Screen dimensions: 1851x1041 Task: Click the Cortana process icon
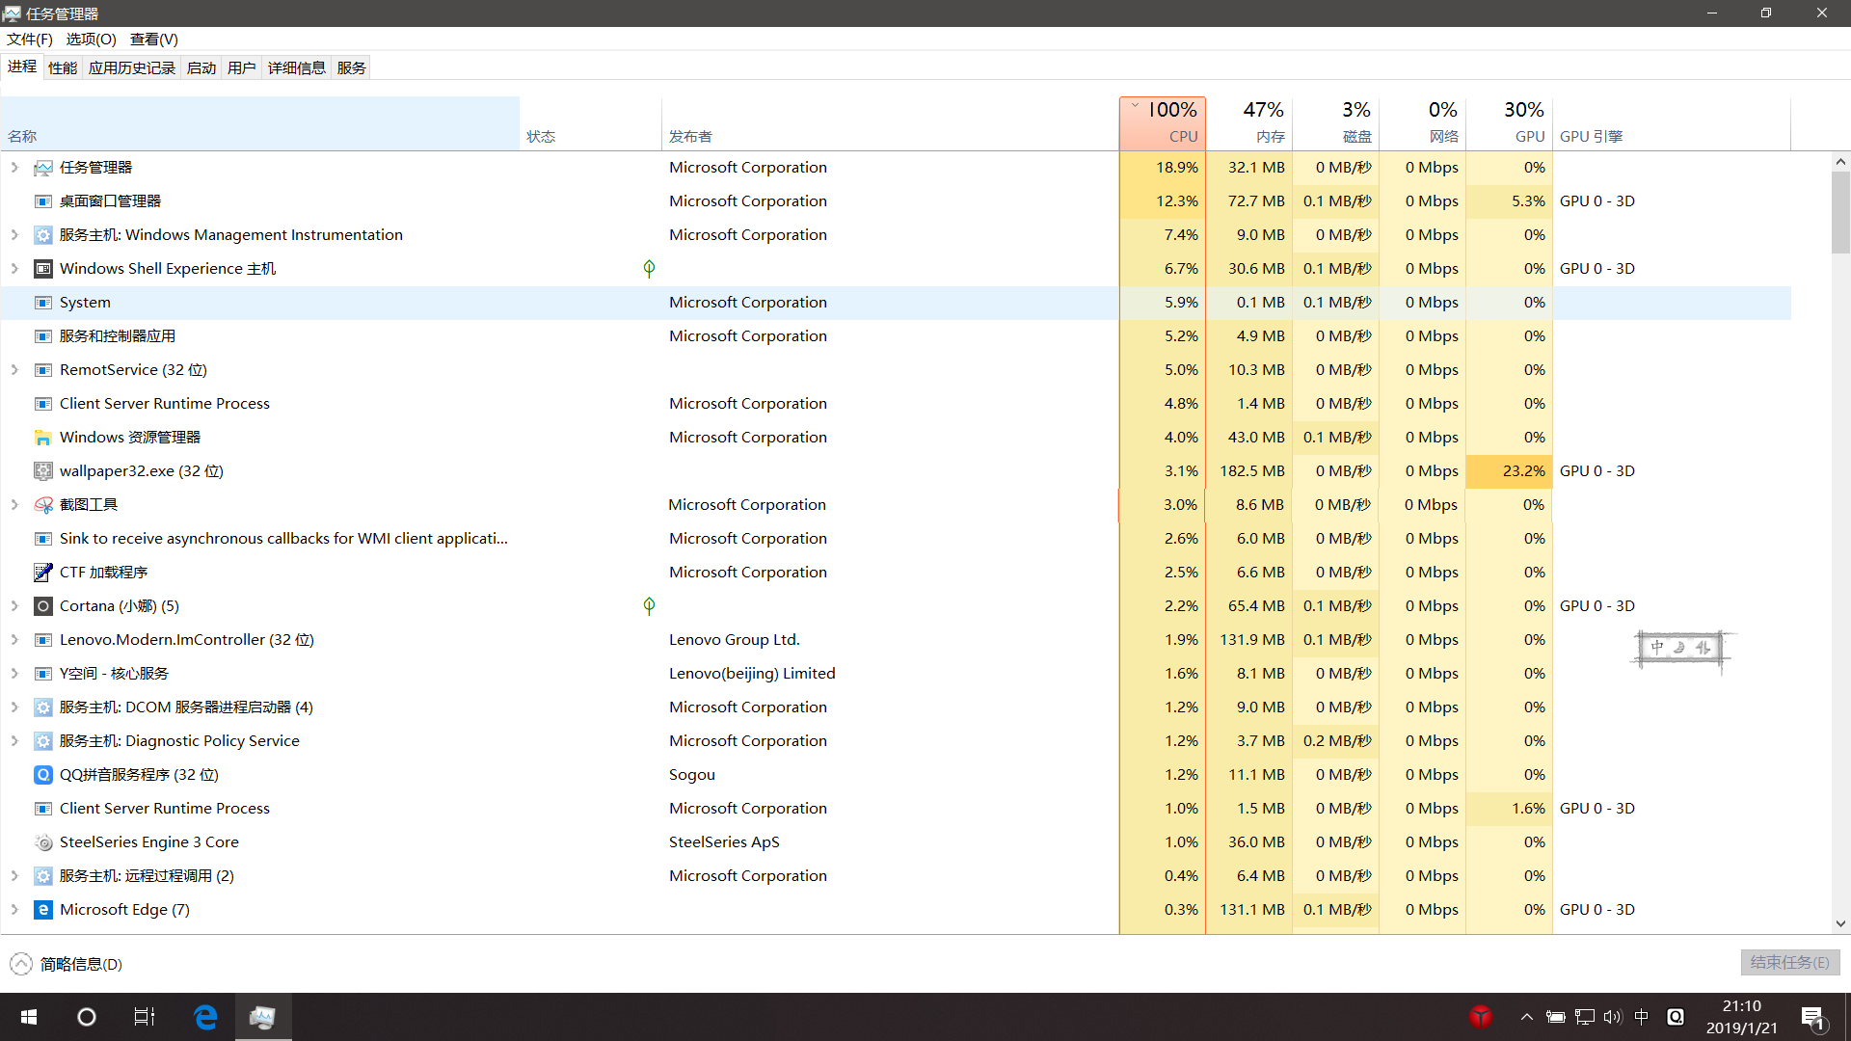pos(43,606)
